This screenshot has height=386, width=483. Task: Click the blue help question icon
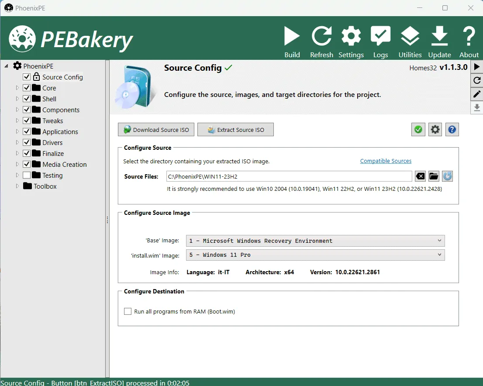click(452, 130)
